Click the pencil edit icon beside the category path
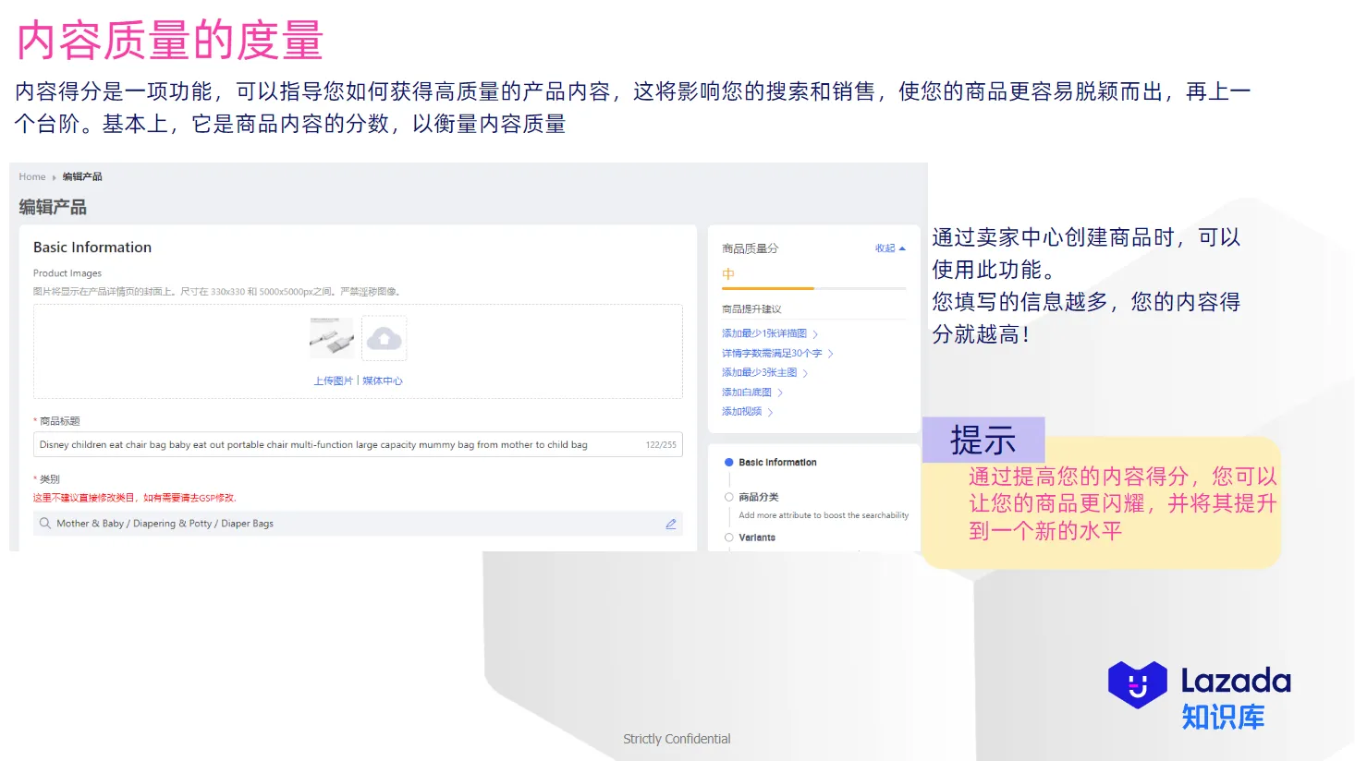Viewport: 1355px width, 761px height. [x=672, y=524]
